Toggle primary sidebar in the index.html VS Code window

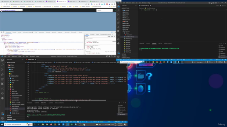tap(107, 56)
